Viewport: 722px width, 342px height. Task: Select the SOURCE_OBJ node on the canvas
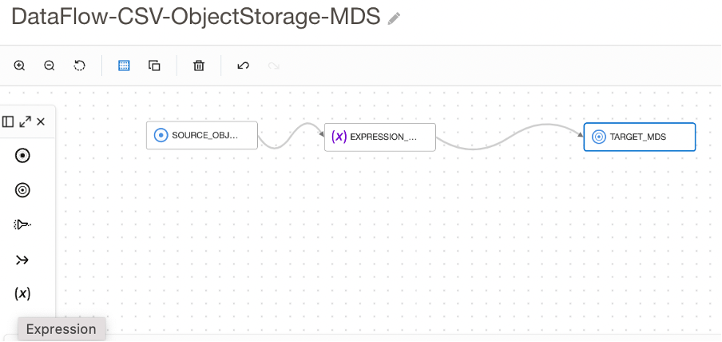202,136
